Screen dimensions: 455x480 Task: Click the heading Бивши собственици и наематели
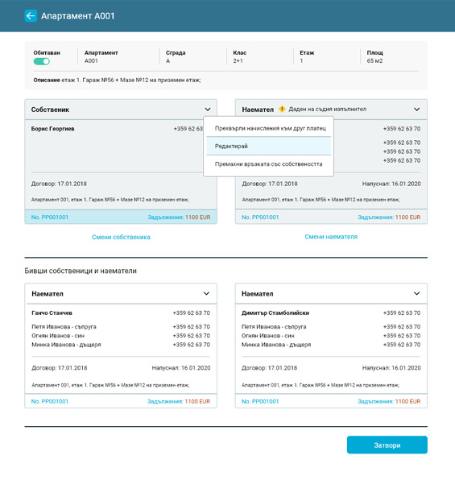pos(81,271)
